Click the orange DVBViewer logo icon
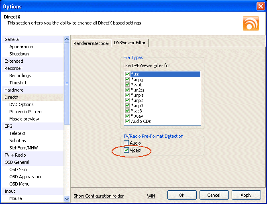Viewport: 267px width, 204px height. tap(251, 24)
